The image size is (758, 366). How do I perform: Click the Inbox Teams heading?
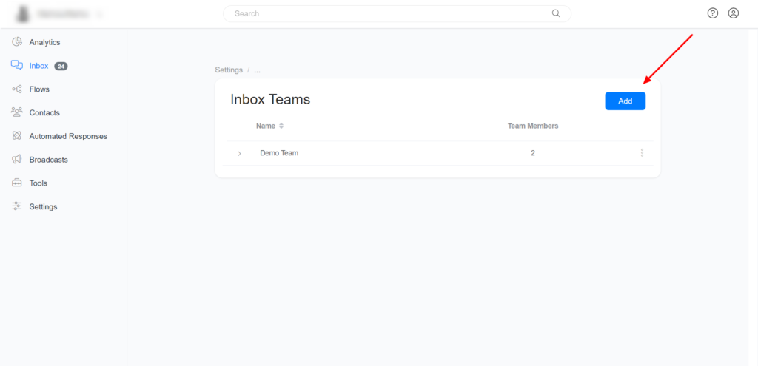pyautogui.click(x=270, y=100)
